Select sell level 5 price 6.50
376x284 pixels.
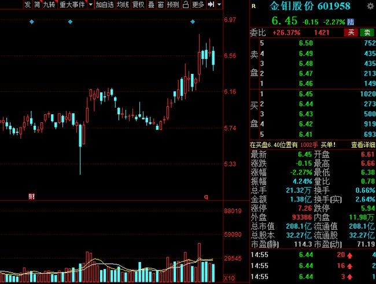pos(306,43)
